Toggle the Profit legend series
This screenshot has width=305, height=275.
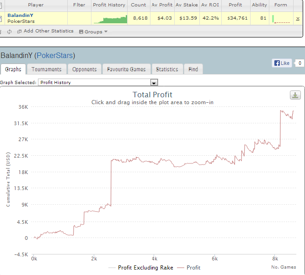pyautogui.click(x=189, y=268)
